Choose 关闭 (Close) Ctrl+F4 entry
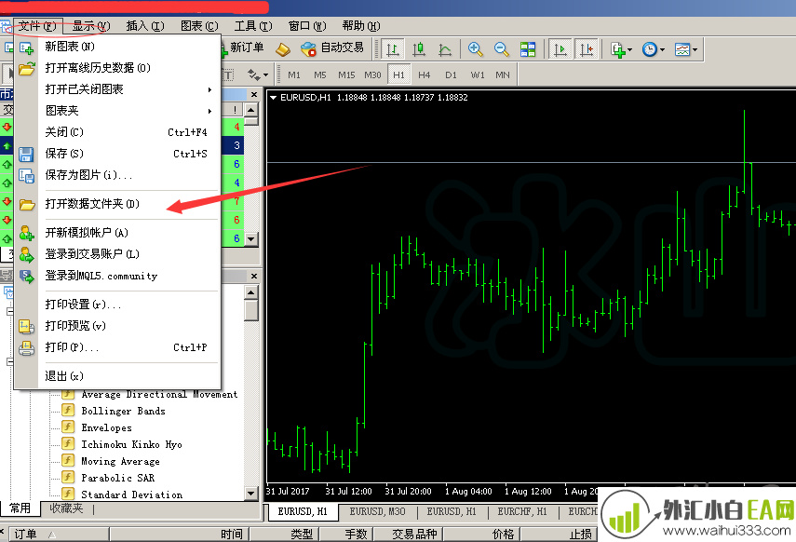This screenshot has width=796, height=542. 118,132
